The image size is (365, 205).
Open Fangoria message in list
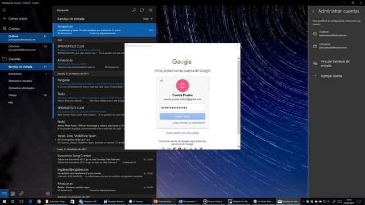[x=89, y=83]
